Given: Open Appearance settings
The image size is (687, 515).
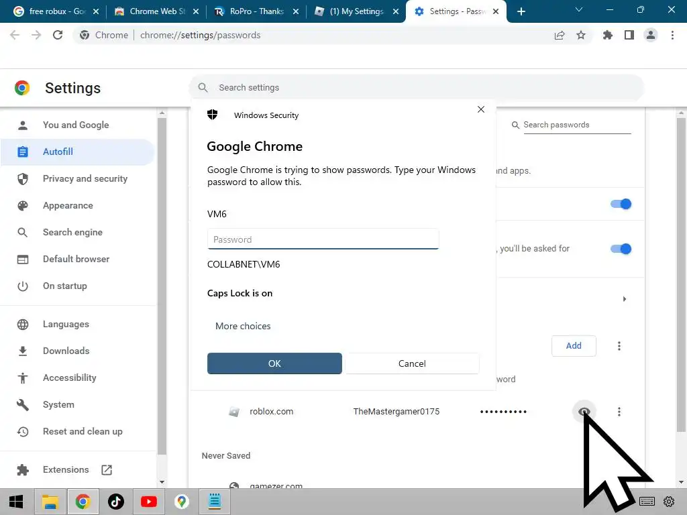Looking at the screenshot, I should pyautogui.click(x=78, y=205).
